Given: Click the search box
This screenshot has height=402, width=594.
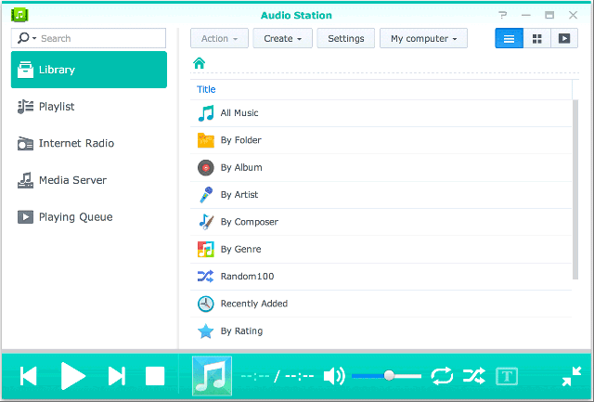Looking at the screenshot, I should click(89, 38).
